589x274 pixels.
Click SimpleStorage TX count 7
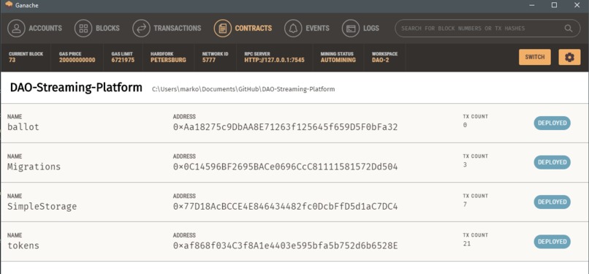(465, 204)
